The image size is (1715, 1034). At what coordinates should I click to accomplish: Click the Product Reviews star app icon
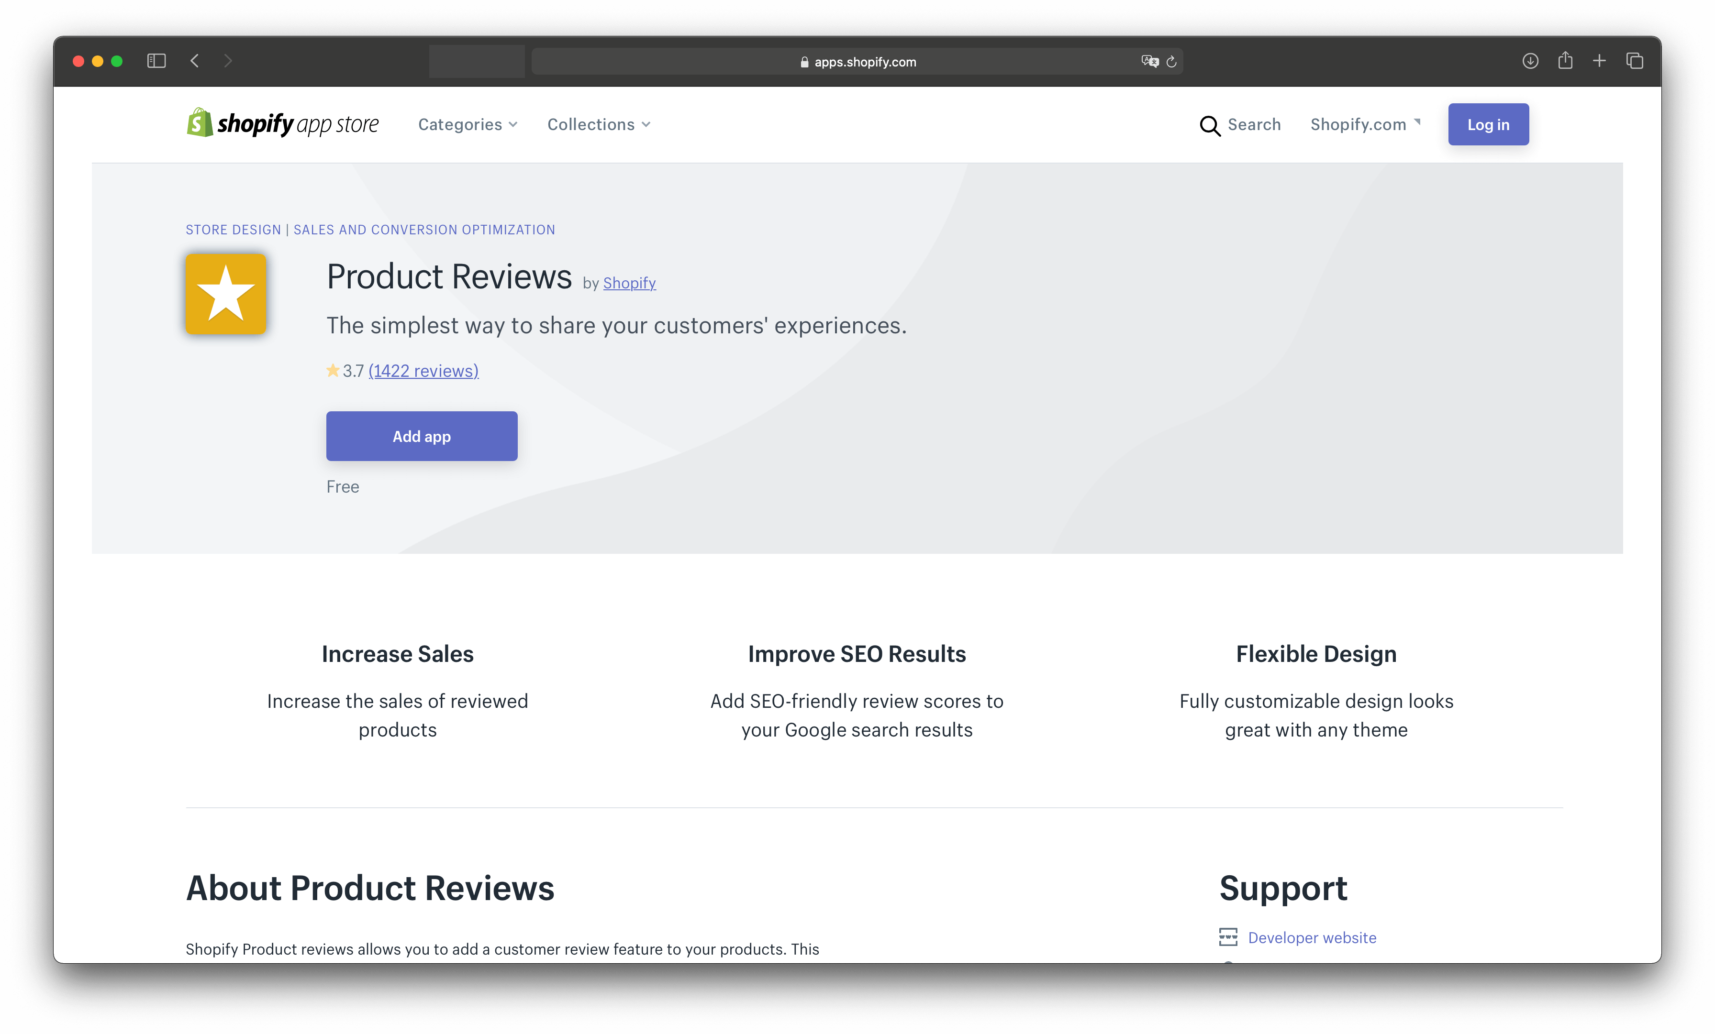pyautogui.click(x=225, y=294)
